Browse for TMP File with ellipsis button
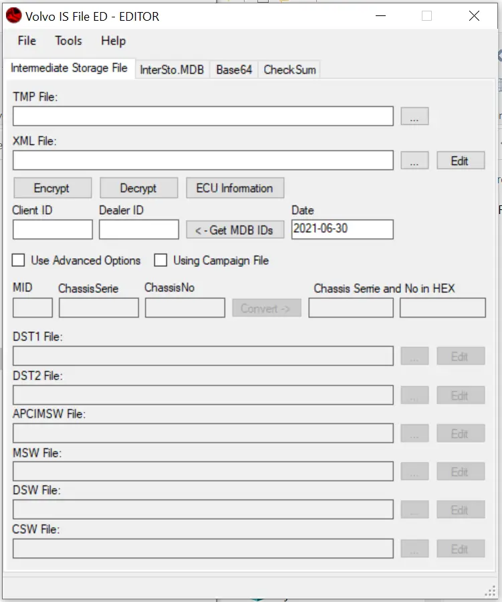Image resolution: width=502 pixels, height=602 pixels. point(414,116)
